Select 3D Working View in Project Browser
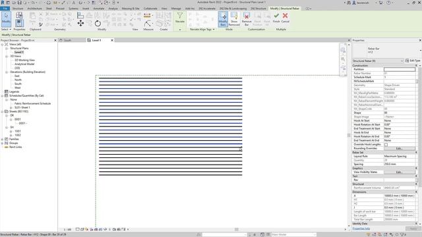The image size is (422, 237). tap(24, 60)
